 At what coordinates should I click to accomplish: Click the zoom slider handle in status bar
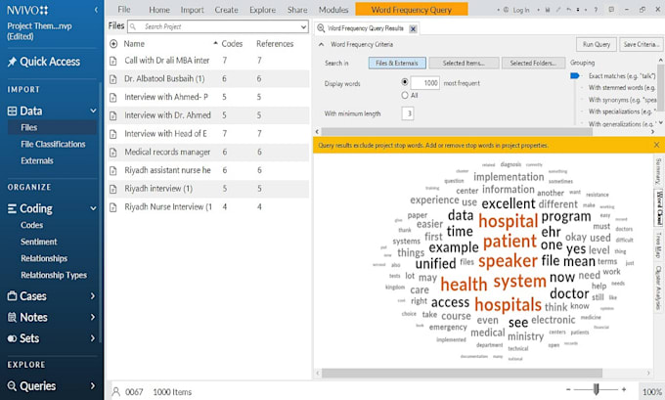click(x=596, y=389)
